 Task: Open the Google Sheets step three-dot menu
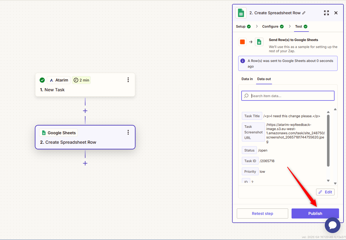(x=128, y=132)
